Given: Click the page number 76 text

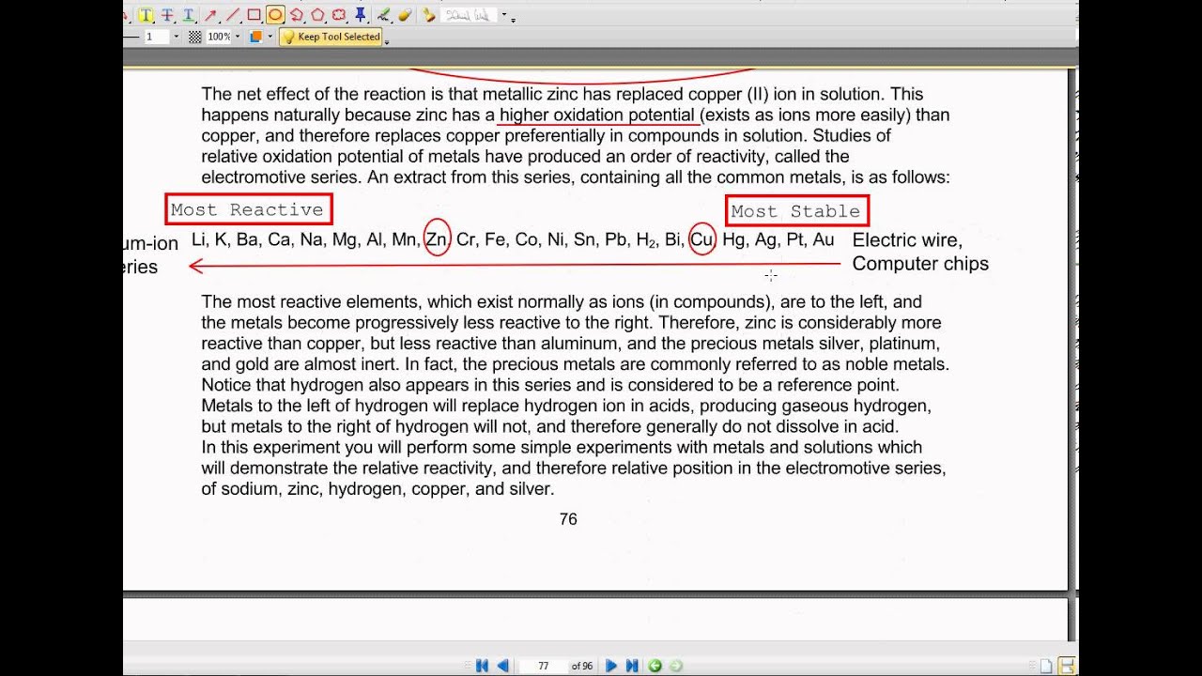Looking at the screenshot, I should (x=568, y=519).
